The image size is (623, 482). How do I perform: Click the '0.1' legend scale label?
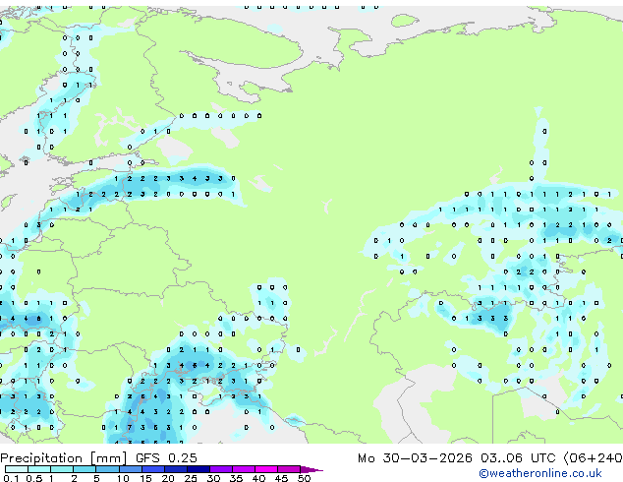point(11,478)
